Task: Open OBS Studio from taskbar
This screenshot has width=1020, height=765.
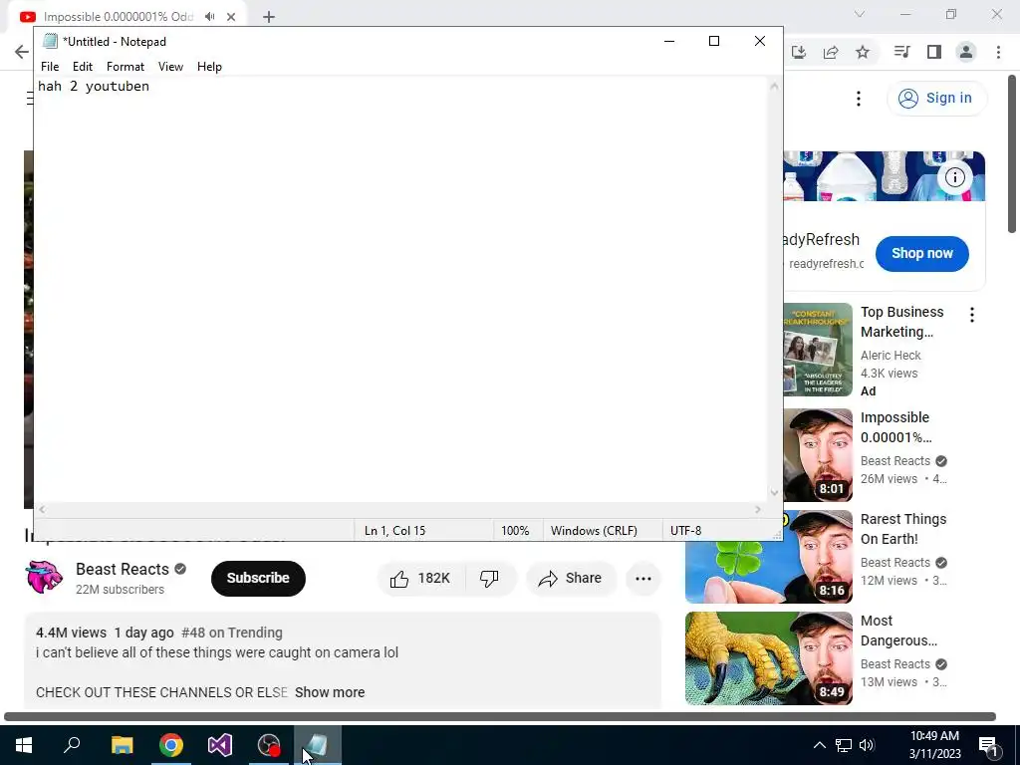Action: [269, 745]
